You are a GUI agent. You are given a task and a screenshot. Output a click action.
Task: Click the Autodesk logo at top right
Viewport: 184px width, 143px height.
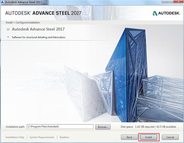166,13
